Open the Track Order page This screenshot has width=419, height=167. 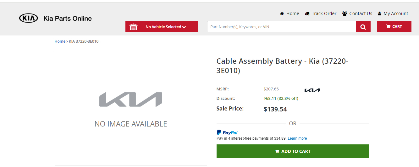click(324, 13)
